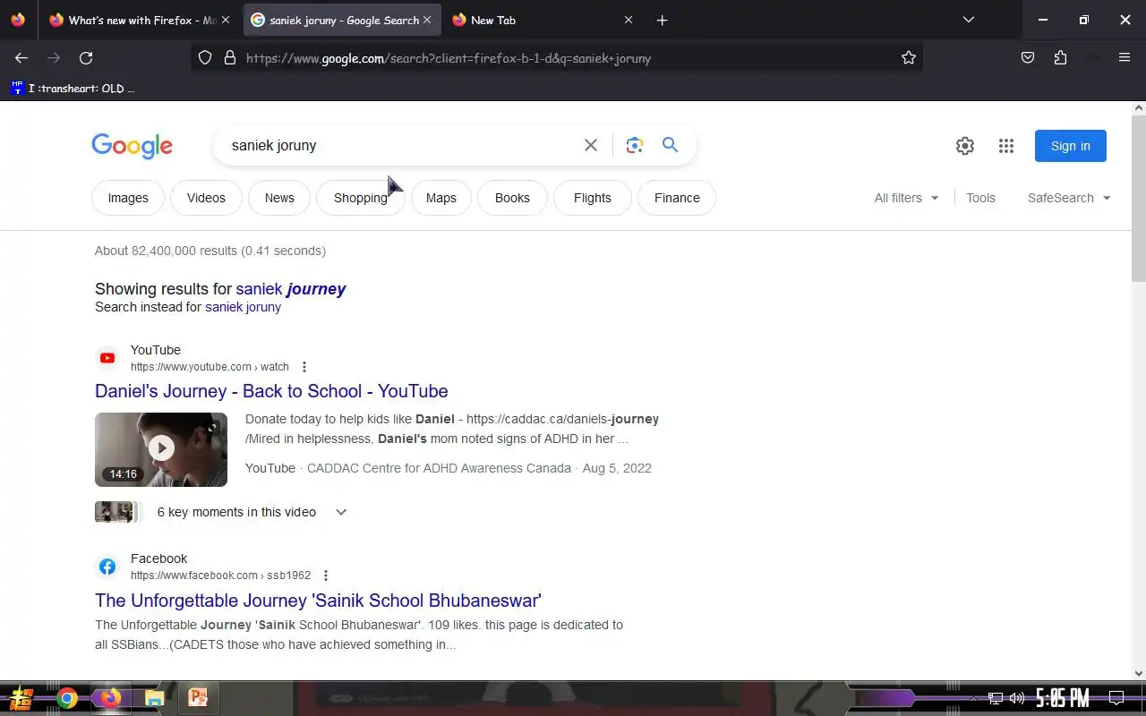Open the Google apps grid
This screenshot has width=1146, height=716.
(1006, 146)
